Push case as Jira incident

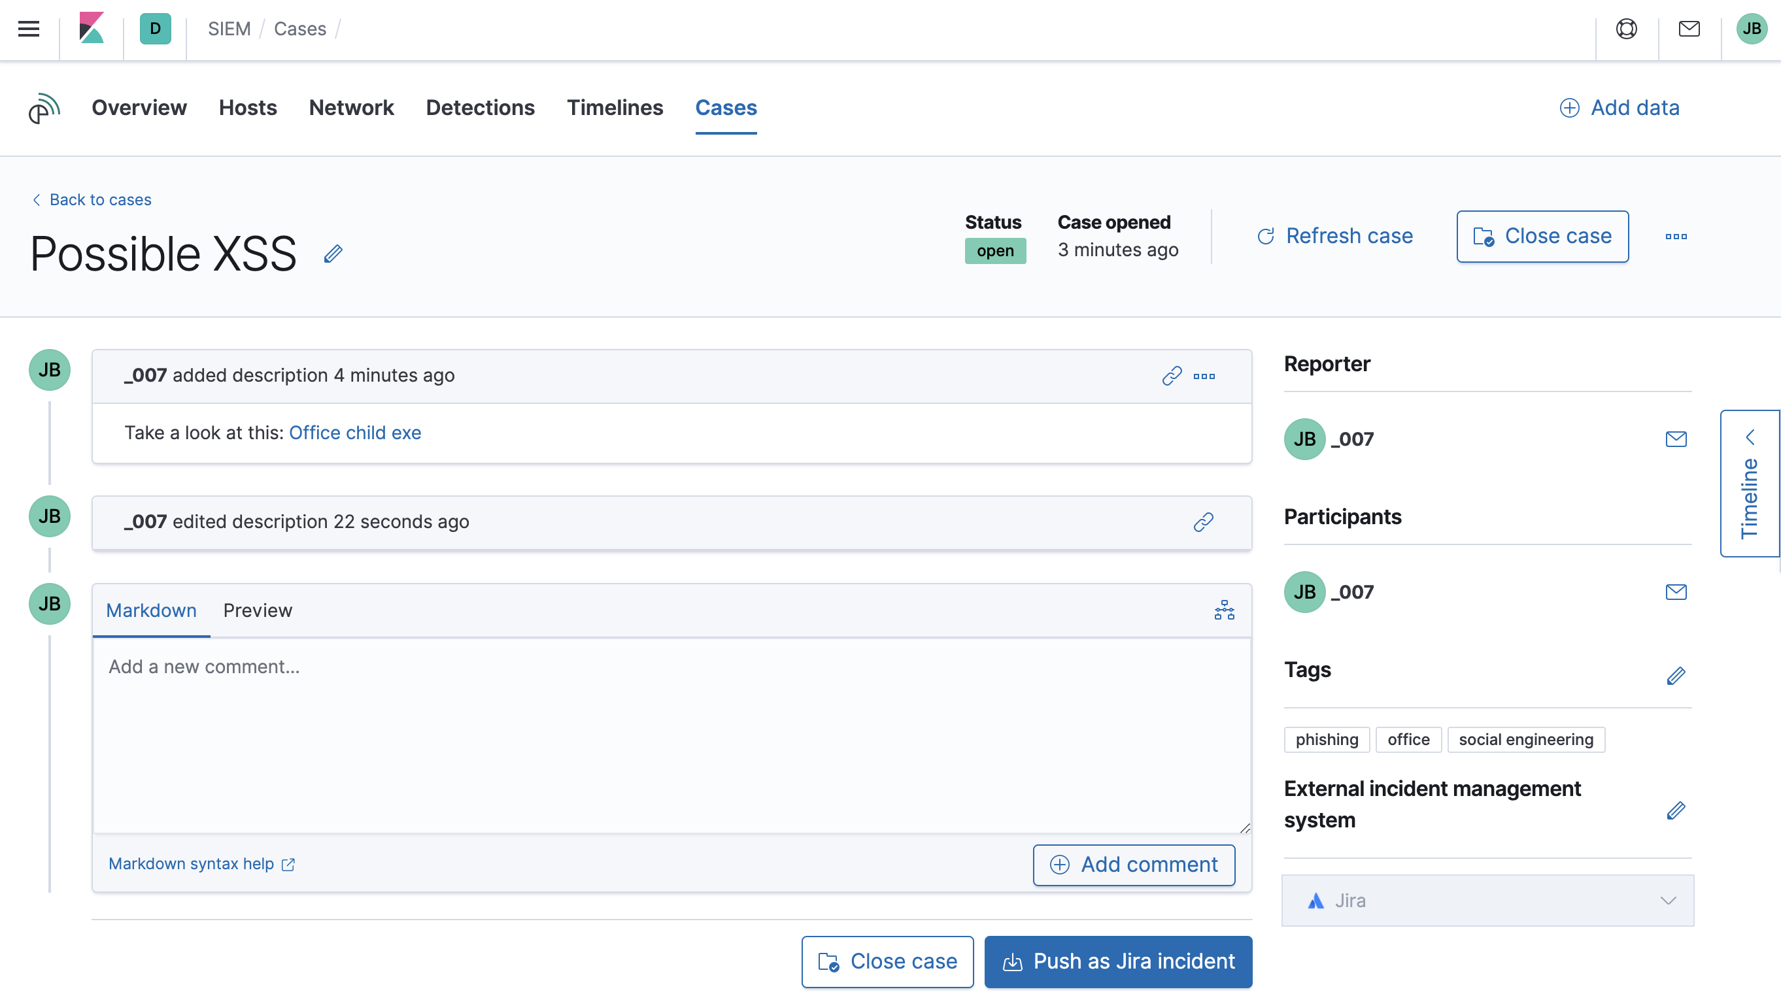1117,961
